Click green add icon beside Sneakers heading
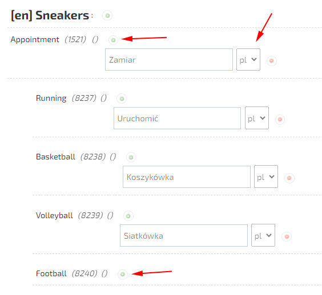This screenshot has width=322, height=295. click(x=107, y=15)
